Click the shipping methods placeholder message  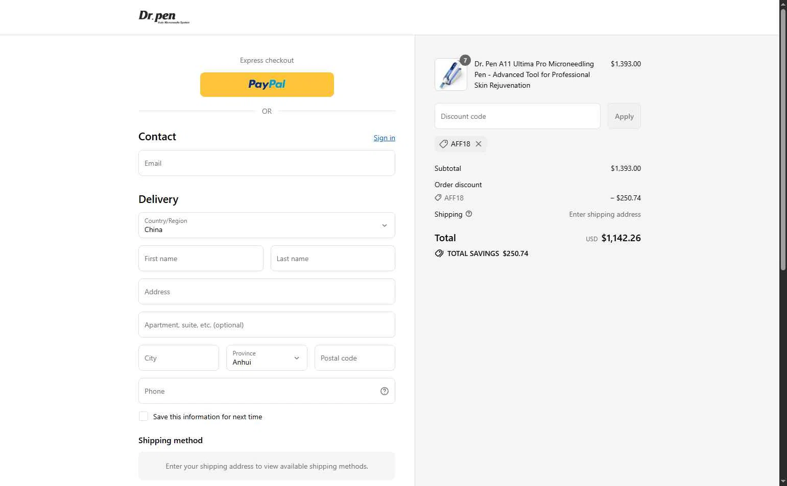coord(267,466)
